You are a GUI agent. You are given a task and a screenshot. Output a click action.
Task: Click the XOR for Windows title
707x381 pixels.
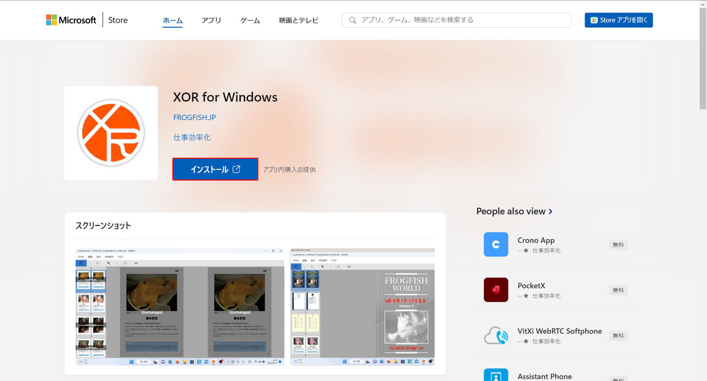pyautogui.click(x=225, y=97)
